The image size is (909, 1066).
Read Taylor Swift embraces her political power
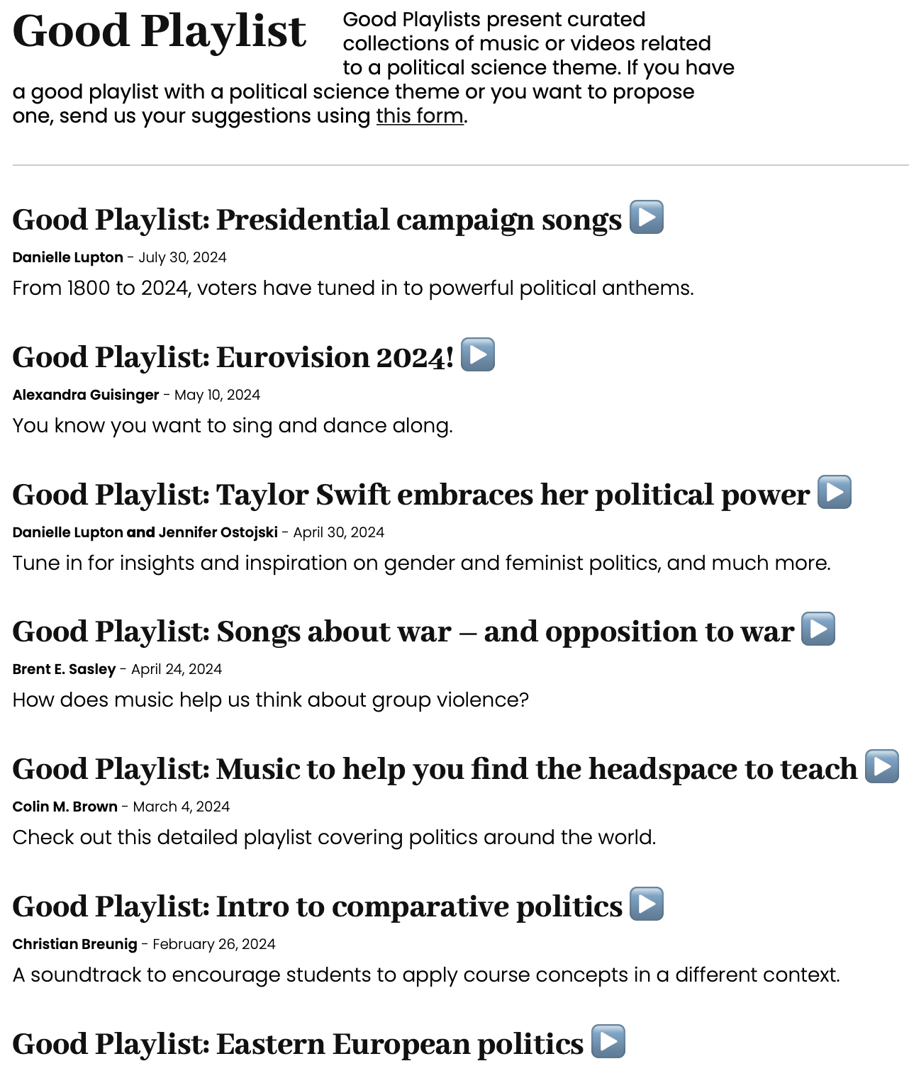(x=410, y=495)
